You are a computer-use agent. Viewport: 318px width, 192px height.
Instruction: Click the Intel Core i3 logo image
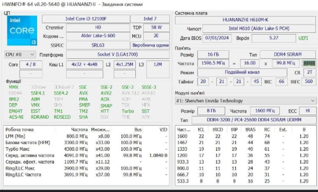click(x=22, y=31)
